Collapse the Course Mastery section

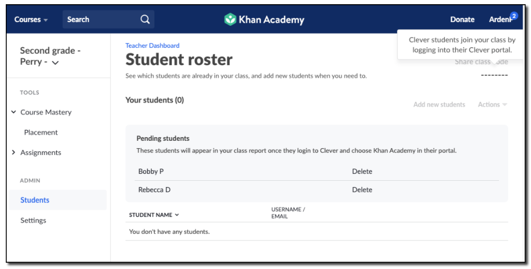coord(14,112)
